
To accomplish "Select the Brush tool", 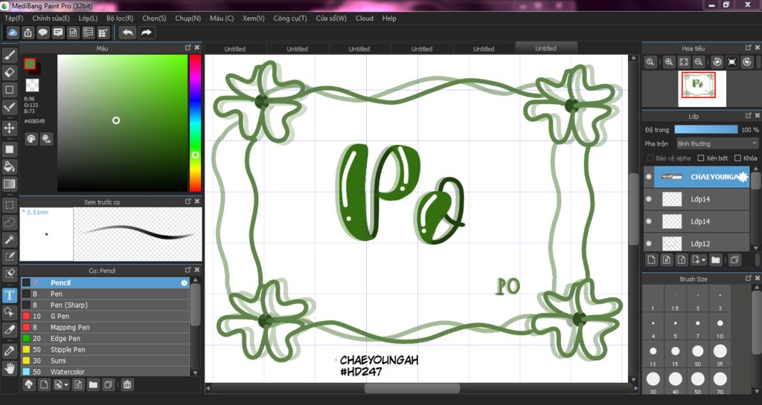I will click(9, 55).
